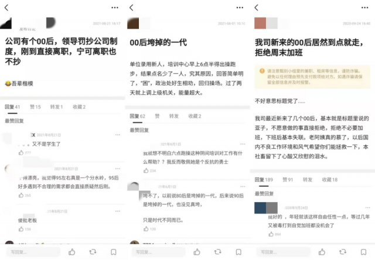
Task: Like the comment about 年轻就该自由任性
Action: tap(271, 234)
